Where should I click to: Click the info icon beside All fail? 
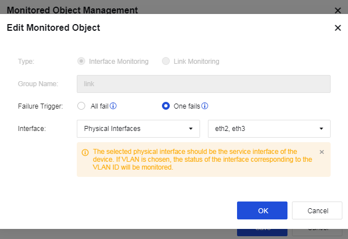pos(113,106)
